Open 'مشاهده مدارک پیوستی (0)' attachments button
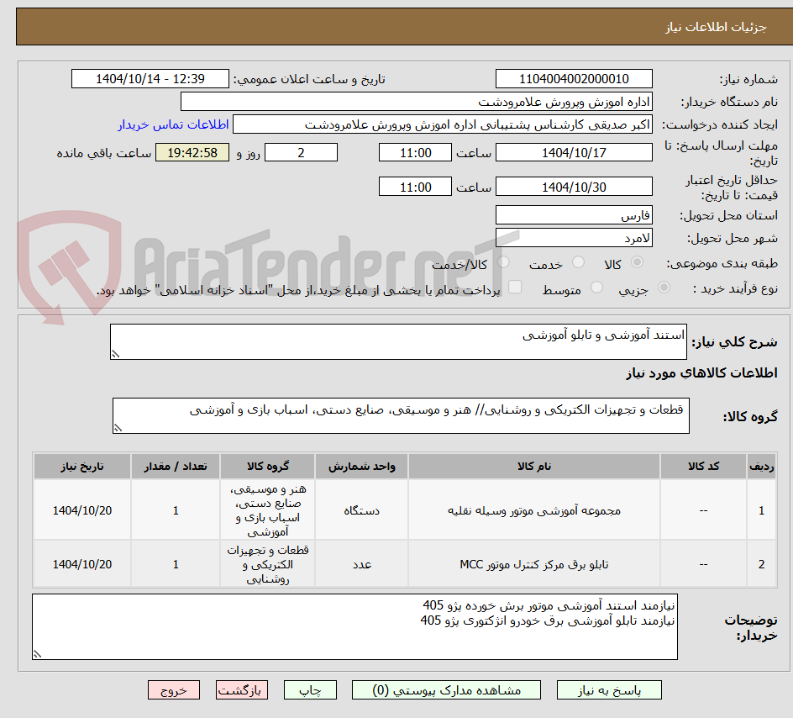793x718 pixels. 446,690
